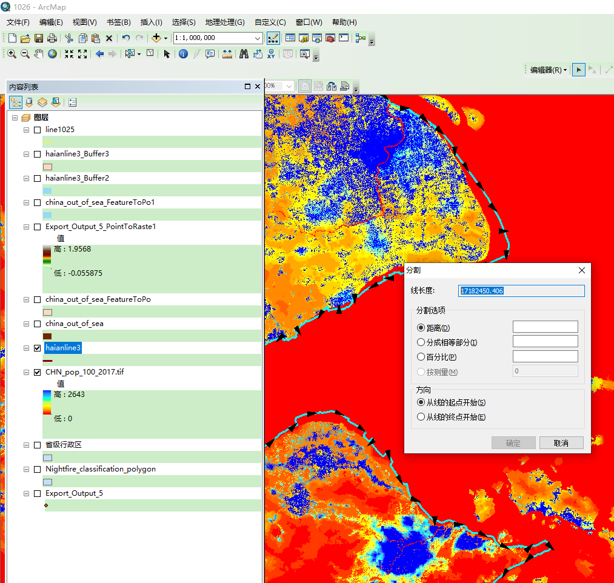Click 省级行政区 symbol swatch
This screenshot has height=583, width=614.
47,458
